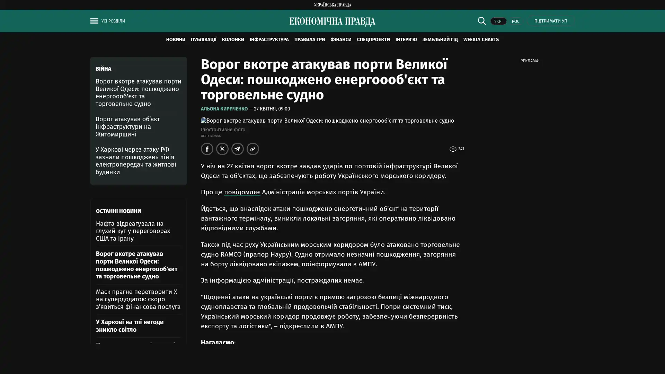Click the Українська правда top logo
The width and height of the screenshot is (665, 374).
332,5
